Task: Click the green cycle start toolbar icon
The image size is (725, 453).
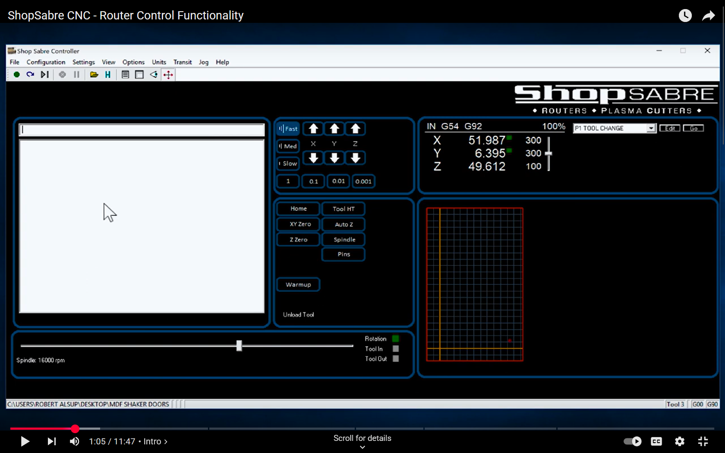Action: click(16, 75)
